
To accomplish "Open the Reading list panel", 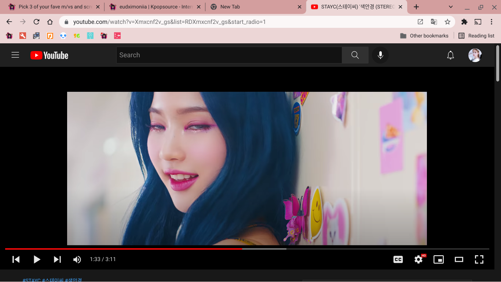I will 476,36.
